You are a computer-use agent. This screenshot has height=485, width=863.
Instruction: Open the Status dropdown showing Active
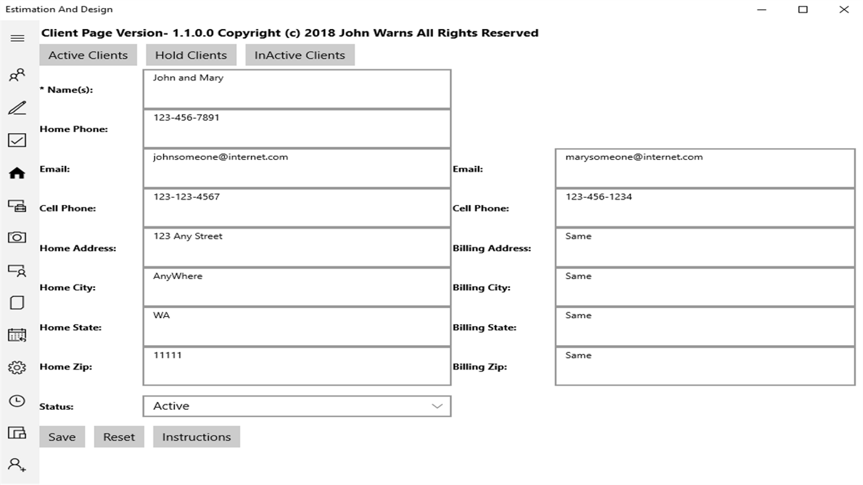coord(297,406)
